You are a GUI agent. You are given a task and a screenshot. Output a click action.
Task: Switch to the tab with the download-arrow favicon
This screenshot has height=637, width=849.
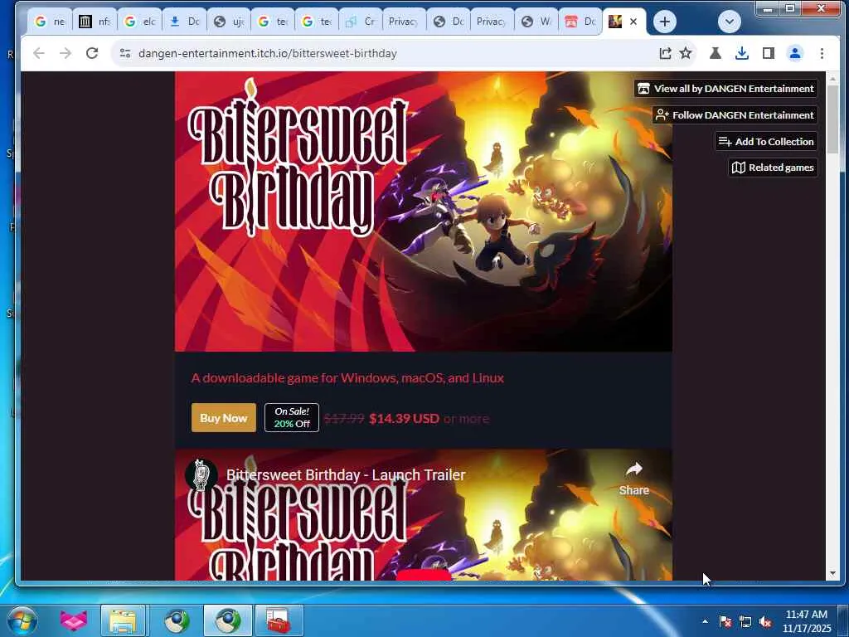tap(184, 22)
